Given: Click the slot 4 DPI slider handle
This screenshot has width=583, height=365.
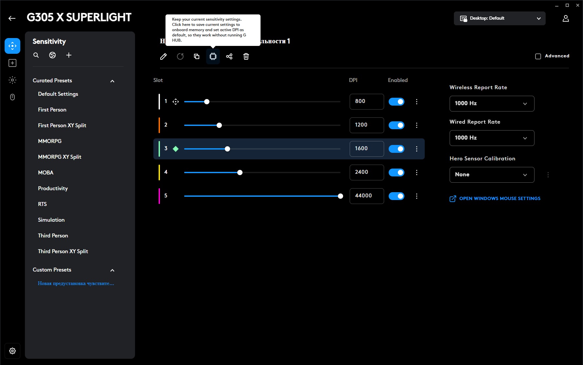Looking at the screenshot, I should [x=240, y=172].
